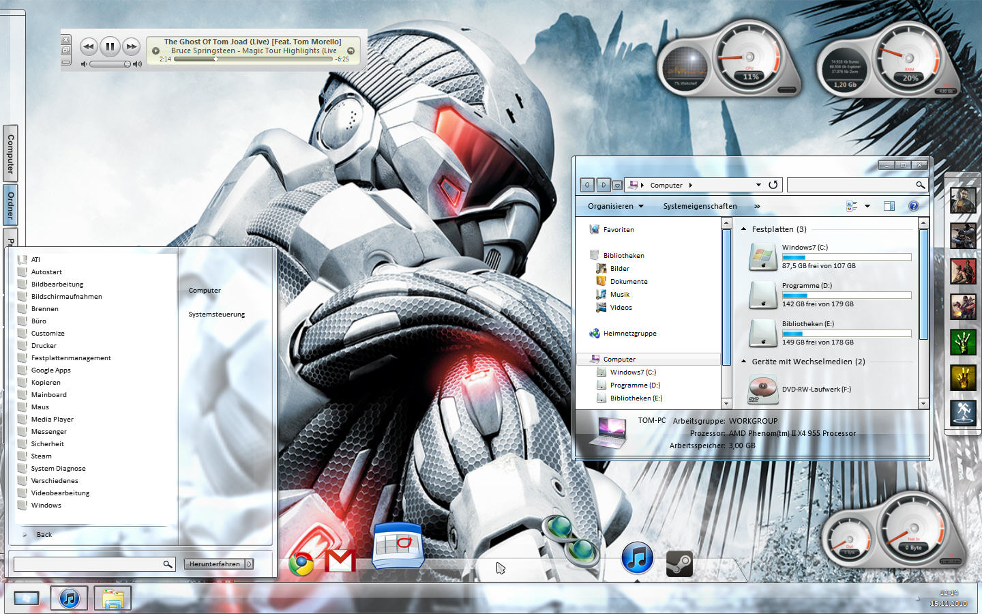Click the max volume speaker icon
The height and width of the screenshot is (614, 982).
click(137, 64)
